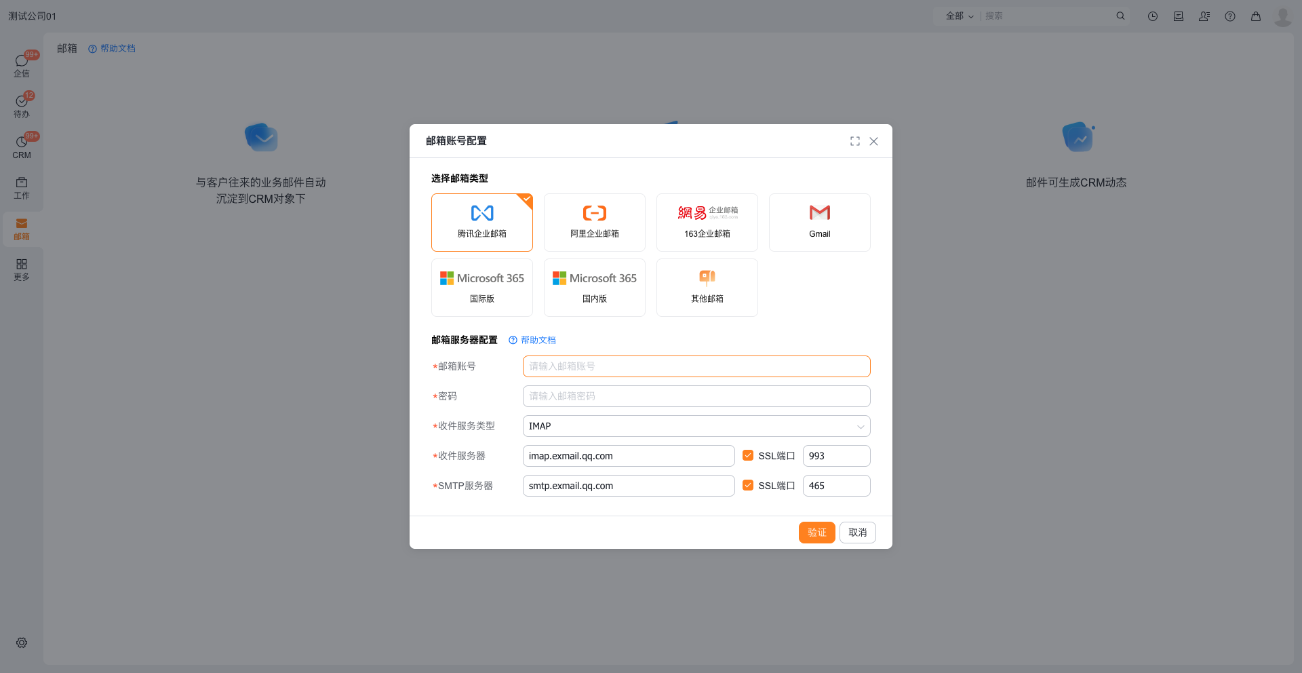Toggle SSL checkbox for incoming server
Viewport: 1302px width, 673px height.
point(748,456)
